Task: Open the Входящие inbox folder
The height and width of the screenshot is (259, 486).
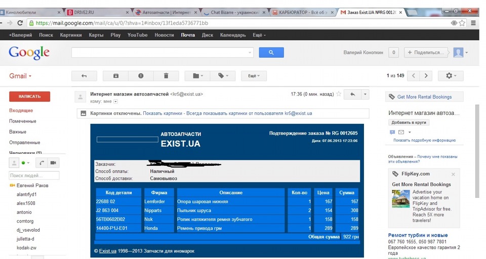Action: click(x=21, y=110)
